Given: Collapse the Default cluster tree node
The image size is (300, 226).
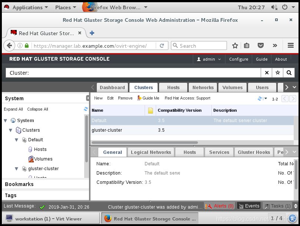Looking at the screenshot, I should 16,140.
